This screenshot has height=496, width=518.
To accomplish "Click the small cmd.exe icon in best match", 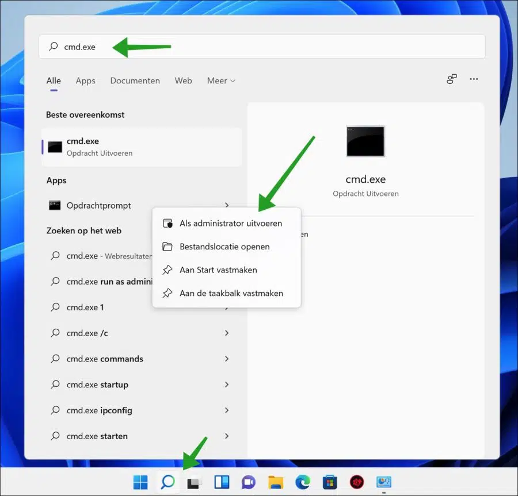I will (55, 147).
